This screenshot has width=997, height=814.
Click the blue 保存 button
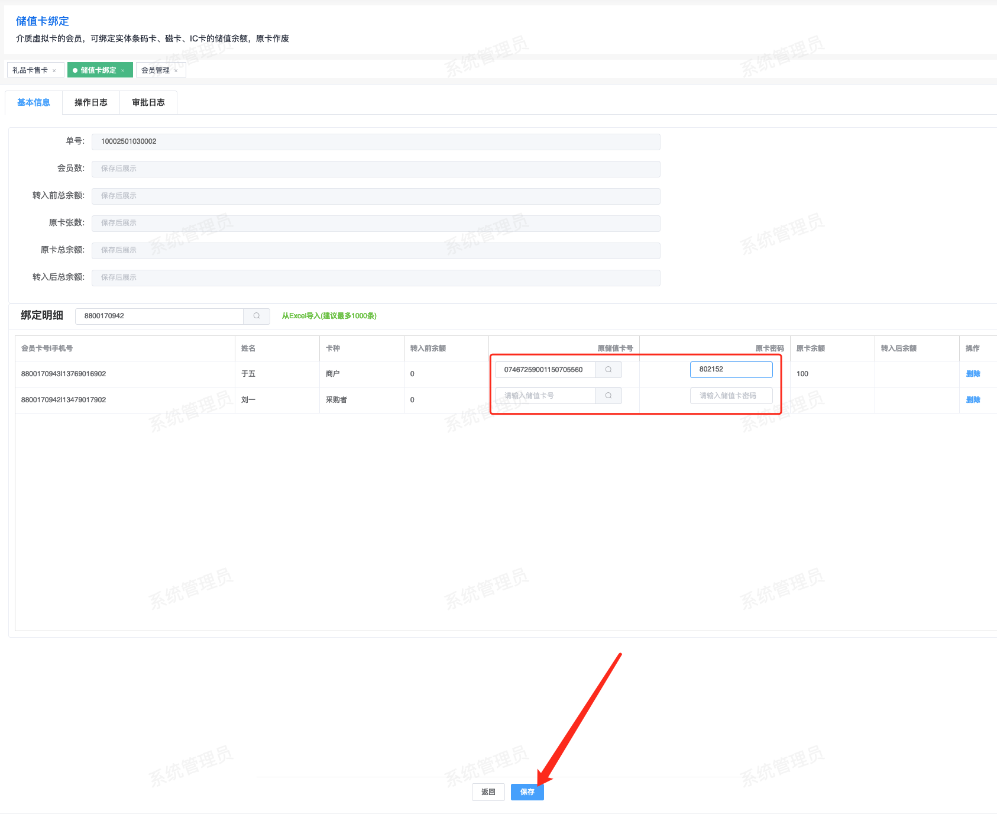[x=527, y=792]
